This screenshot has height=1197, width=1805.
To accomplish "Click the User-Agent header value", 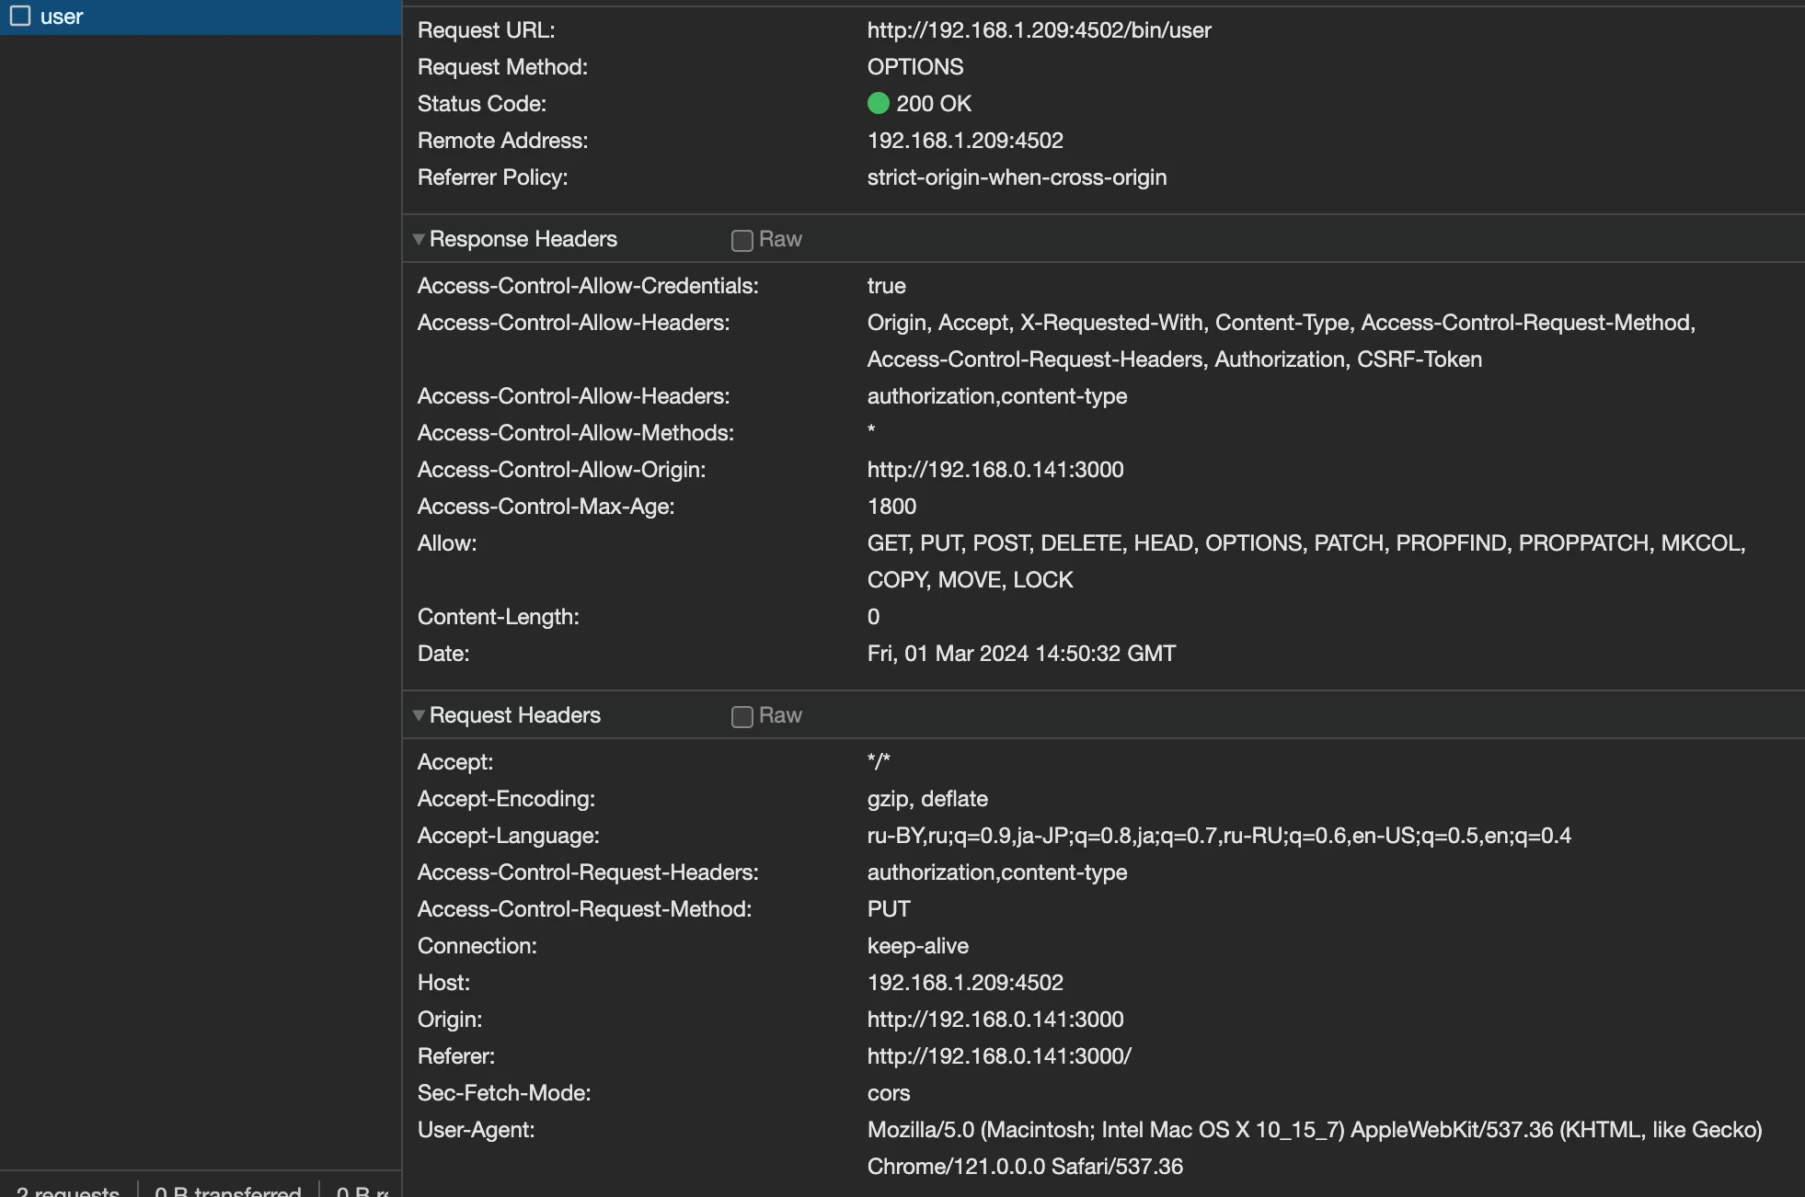I will point(1314,1130).
